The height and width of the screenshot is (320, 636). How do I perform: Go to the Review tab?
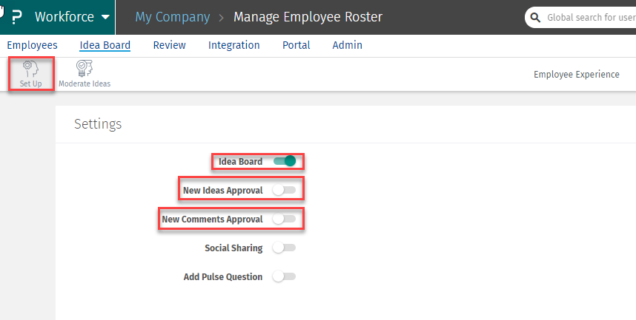click(x=169, y=45)
